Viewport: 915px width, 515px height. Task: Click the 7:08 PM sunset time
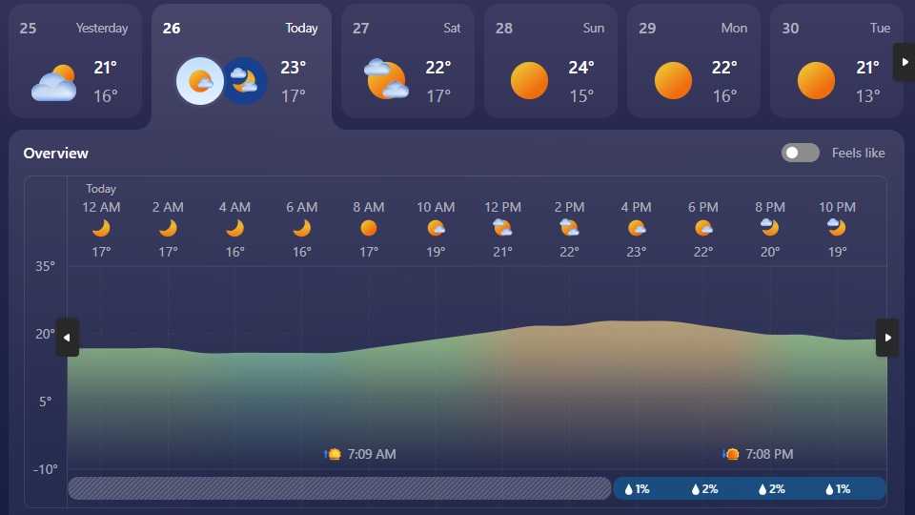(769, 454)
